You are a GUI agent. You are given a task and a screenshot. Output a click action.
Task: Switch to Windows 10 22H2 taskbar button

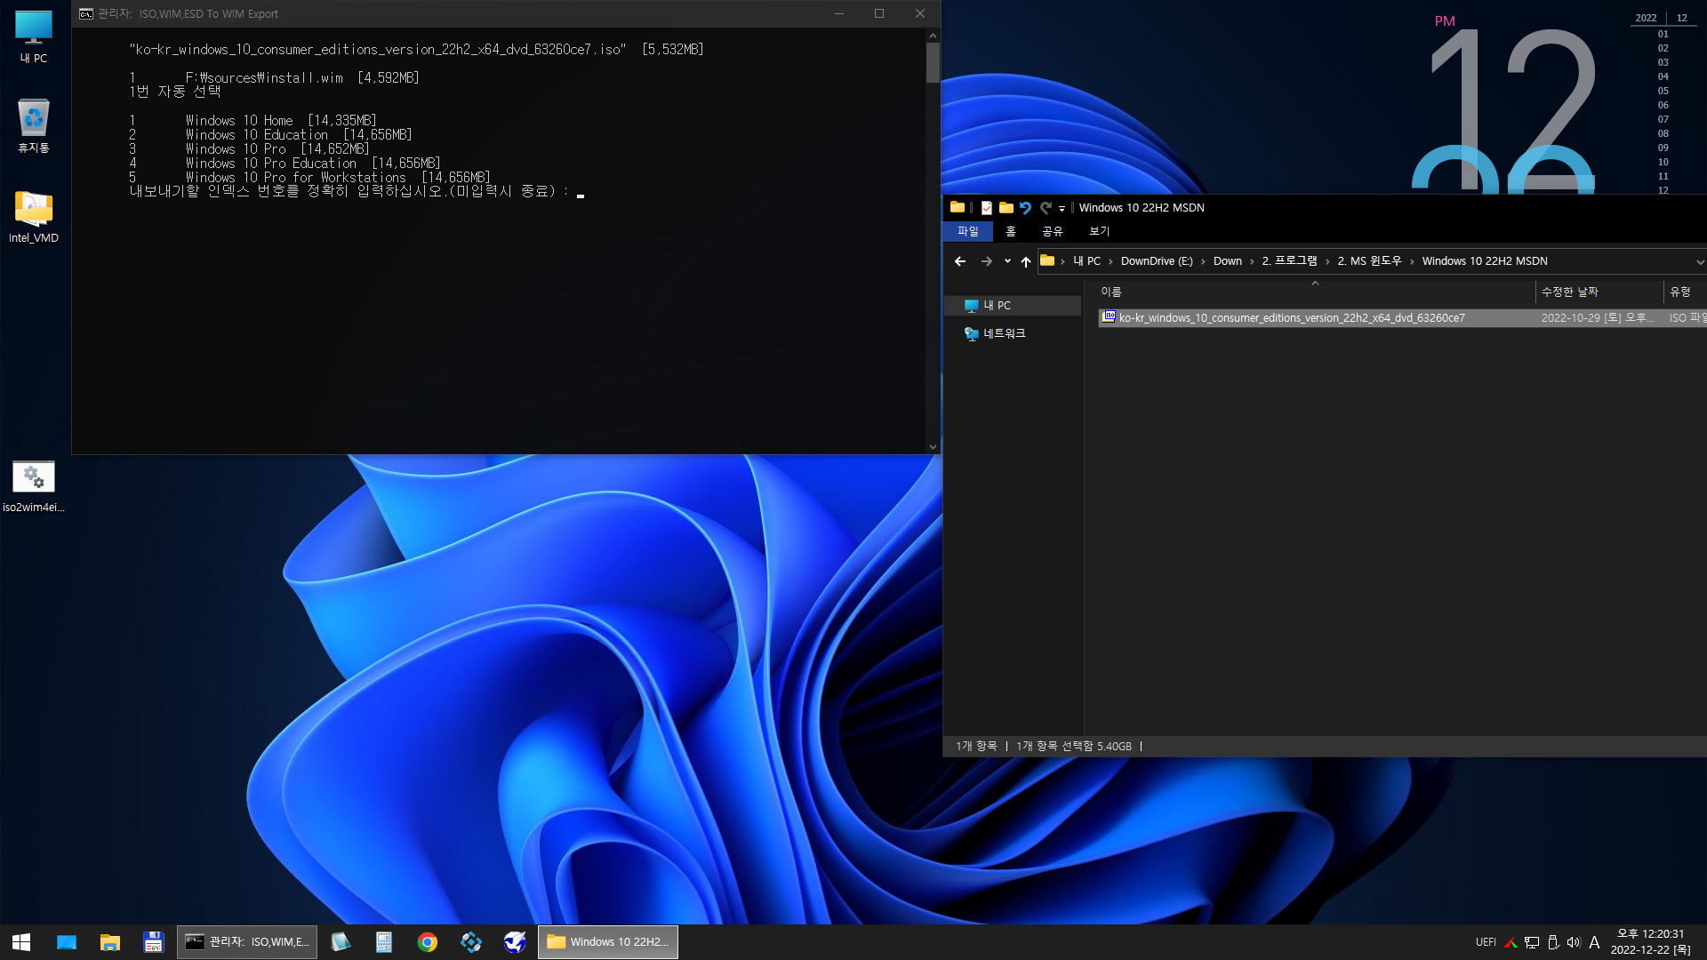coord(608,942)
